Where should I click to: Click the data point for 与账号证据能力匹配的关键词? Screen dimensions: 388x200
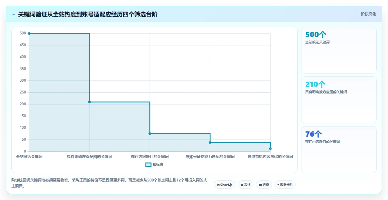pos(210,142)
